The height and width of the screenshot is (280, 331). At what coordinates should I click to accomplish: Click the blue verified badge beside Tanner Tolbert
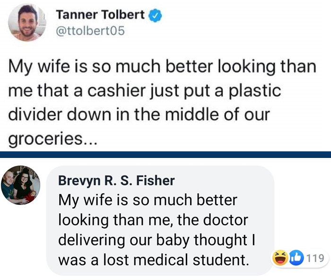tap(156, 15)
